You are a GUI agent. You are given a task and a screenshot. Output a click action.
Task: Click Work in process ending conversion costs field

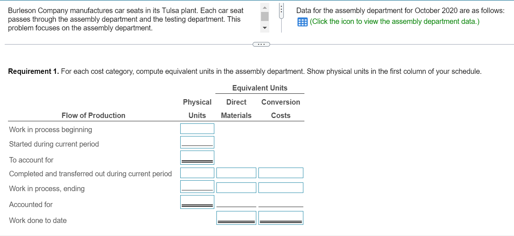(281, 187)
